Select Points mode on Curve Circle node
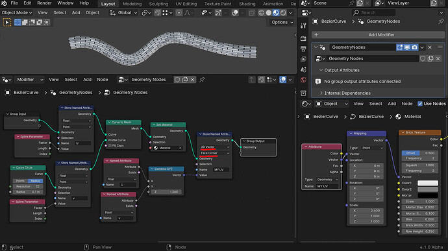 [20, 181]
